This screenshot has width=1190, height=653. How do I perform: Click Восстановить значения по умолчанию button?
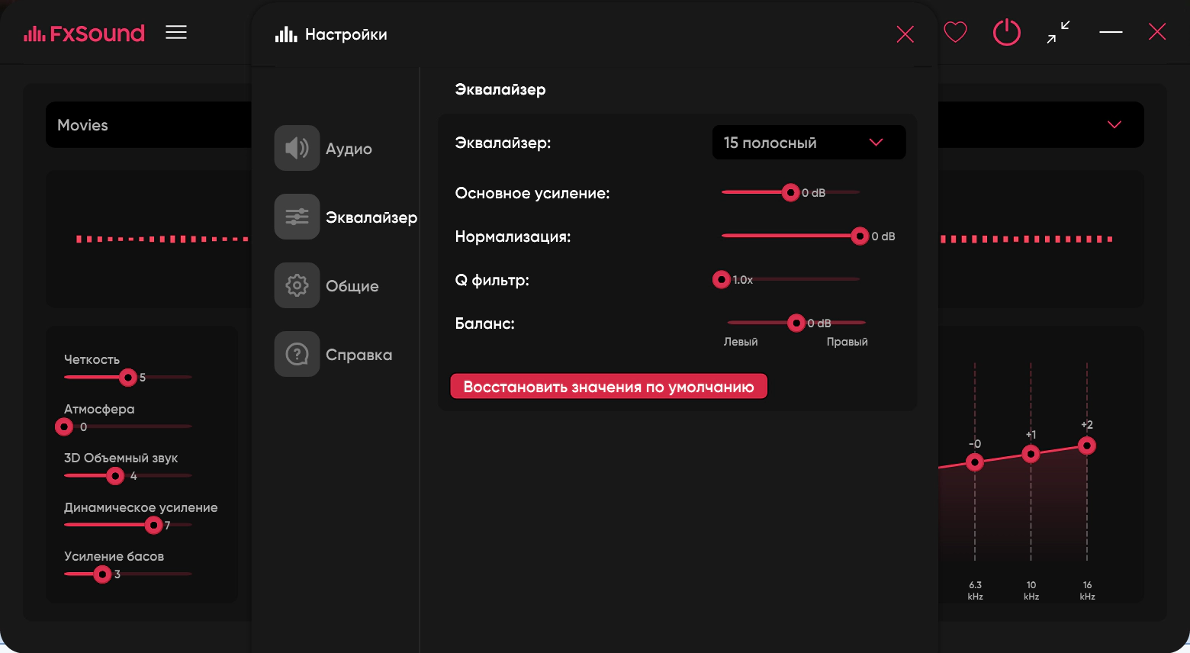[609, 386]
